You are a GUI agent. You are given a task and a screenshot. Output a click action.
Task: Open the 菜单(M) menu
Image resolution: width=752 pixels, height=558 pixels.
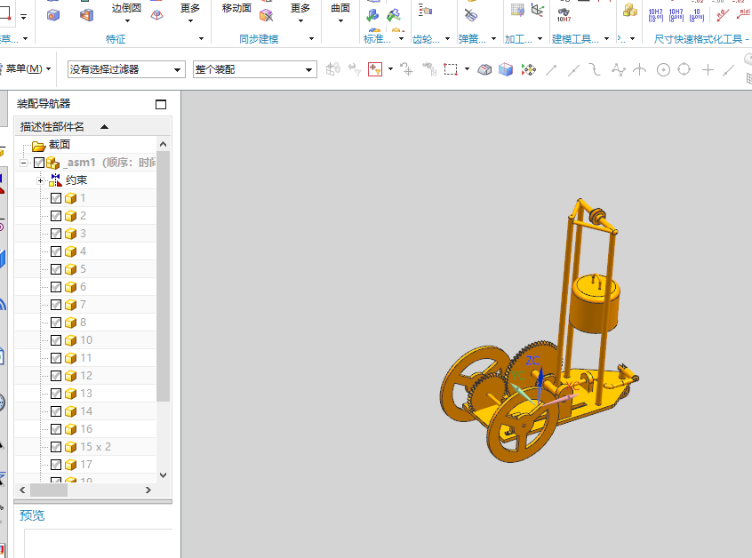point(27,69)
